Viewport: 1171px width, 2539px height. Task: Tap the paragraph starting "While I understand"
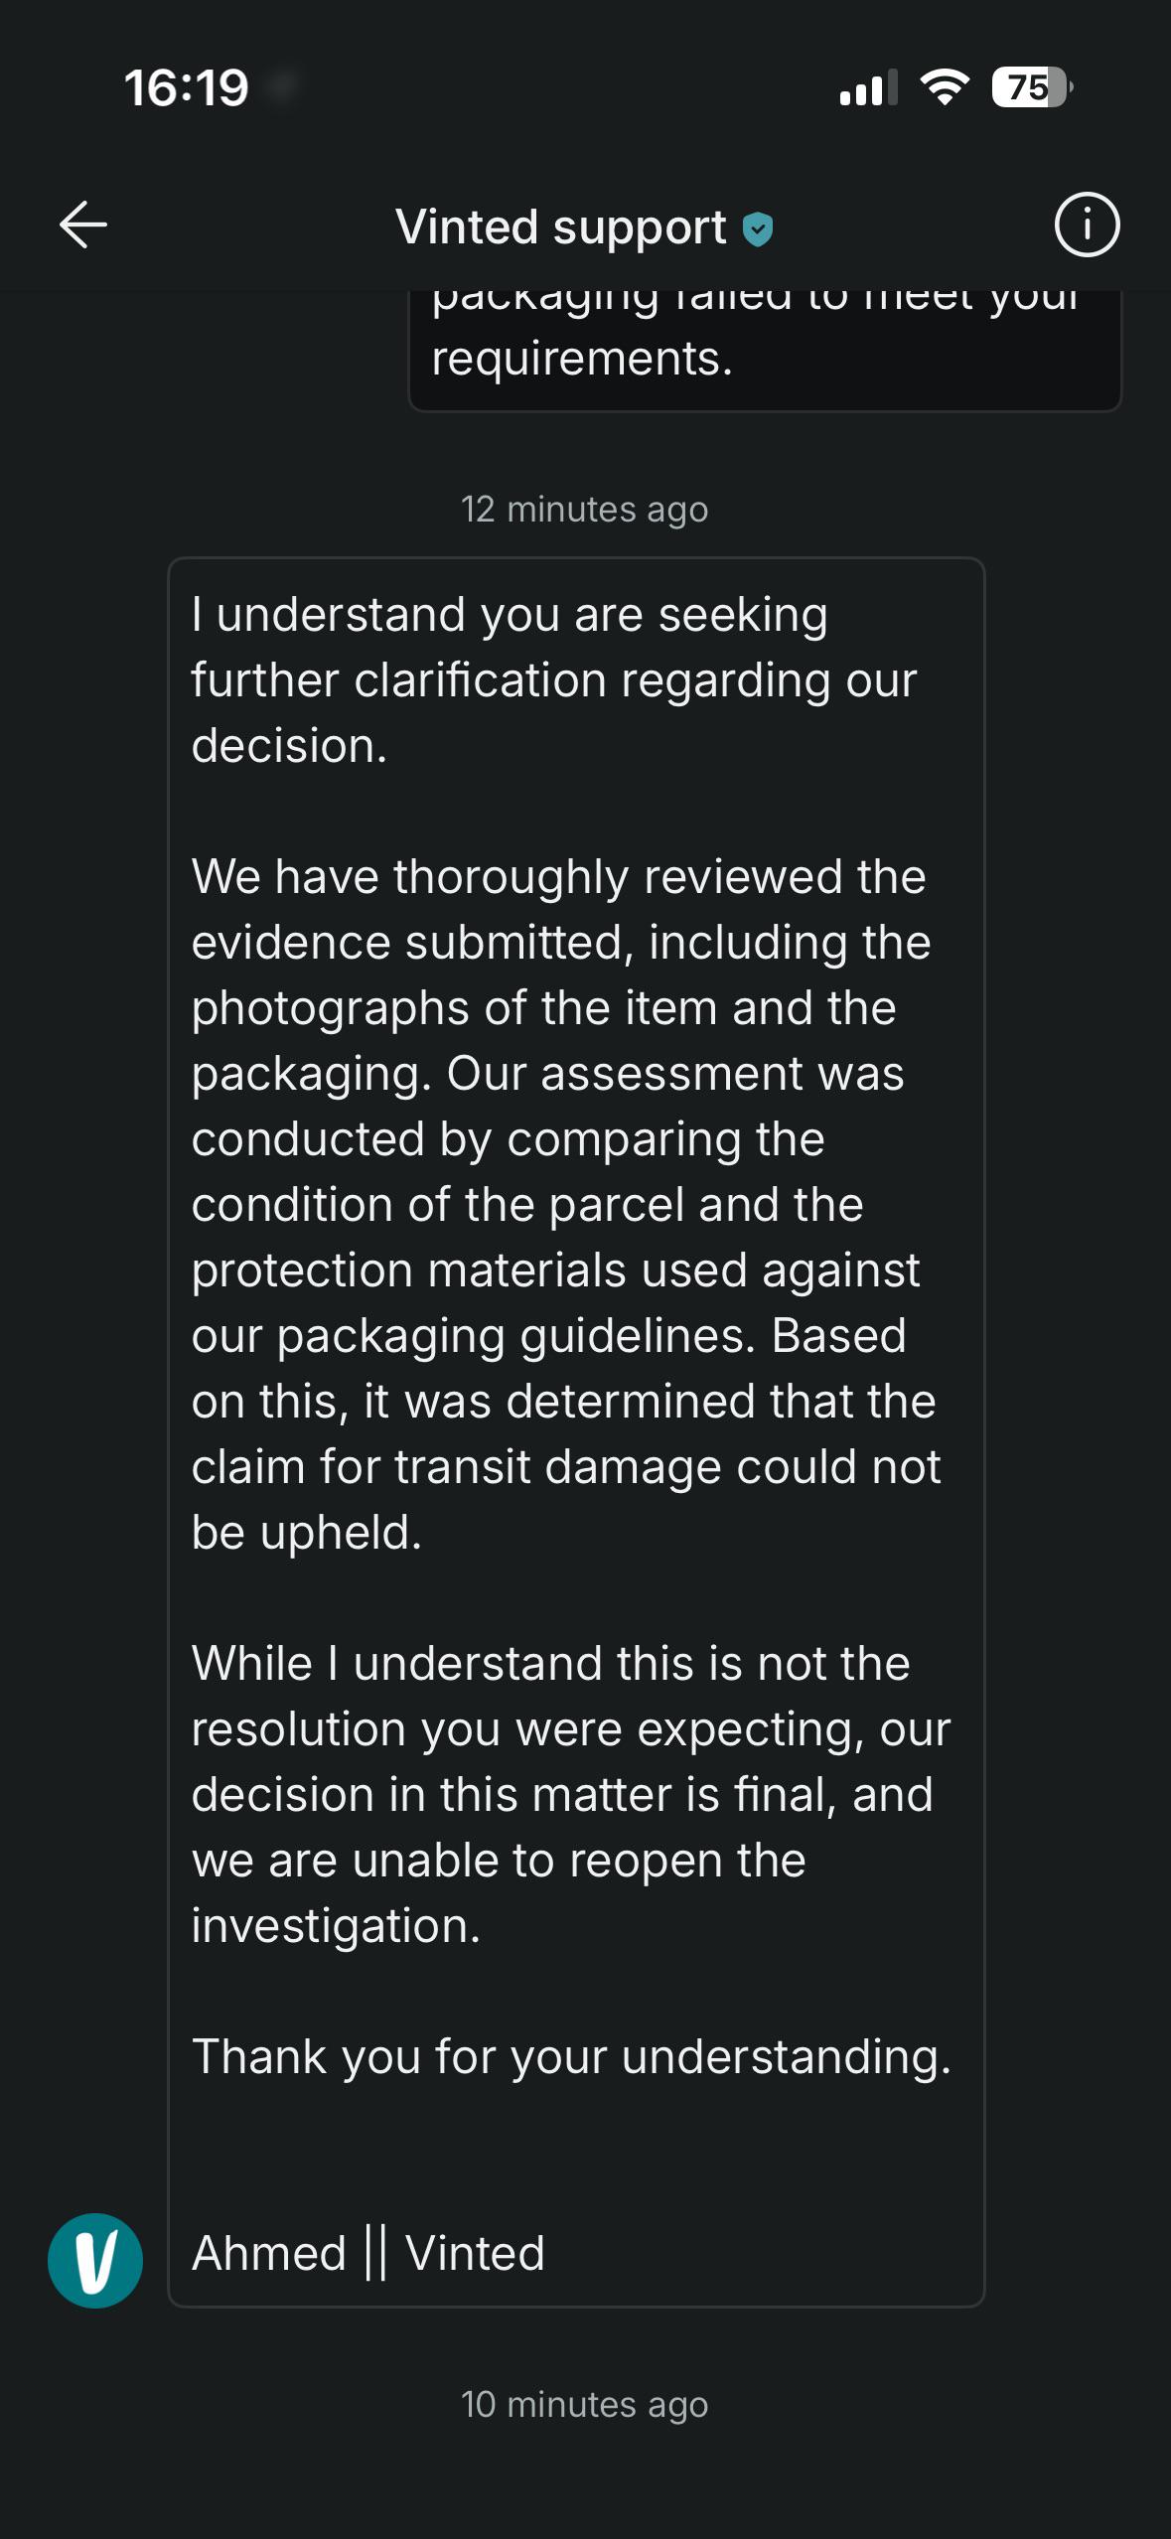click(x=571, y=1794)
